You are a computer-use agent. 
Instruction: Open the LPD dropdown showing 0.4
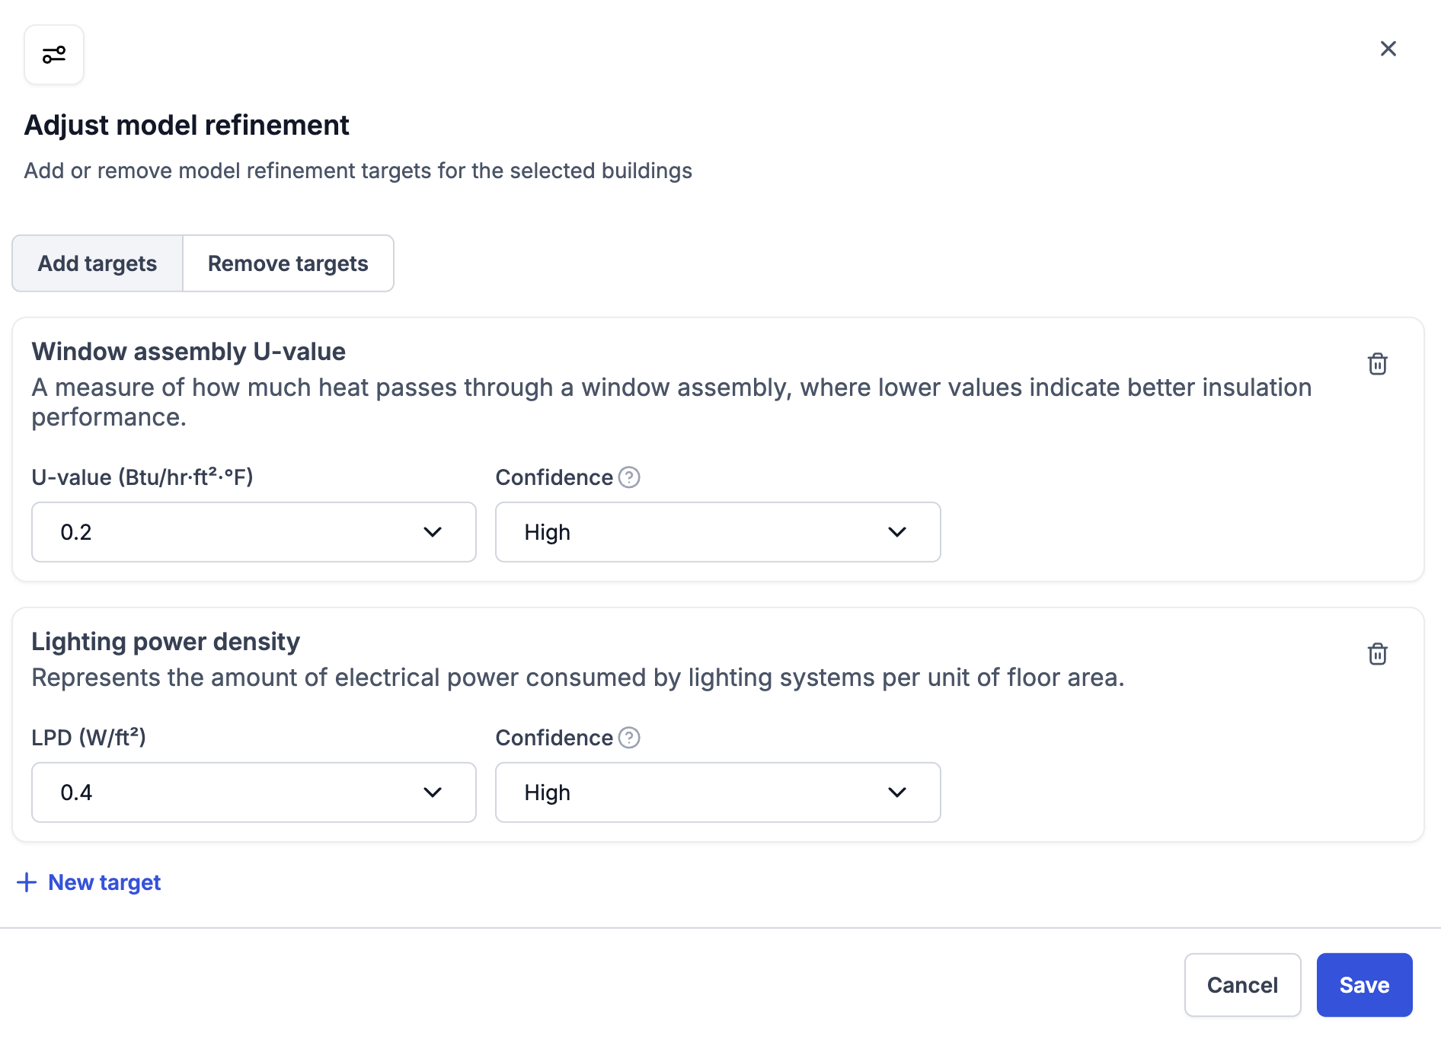254,793
